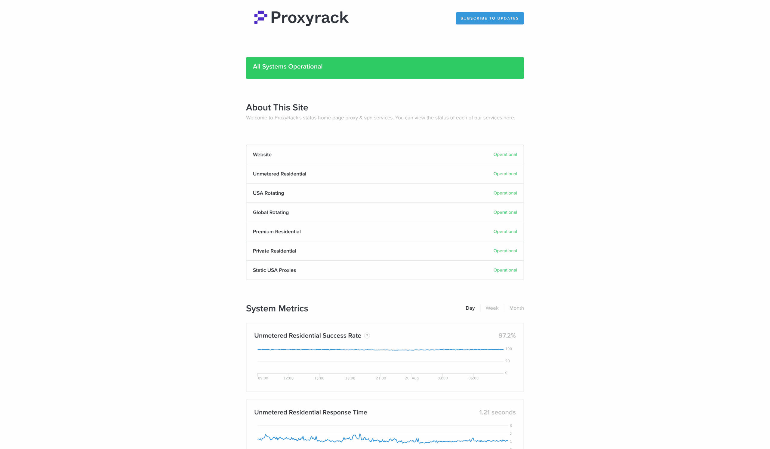Click the Proxyrack logo icon

(260, 17)
